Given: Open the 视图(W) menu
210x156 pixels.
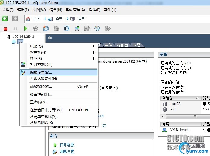Looking at the screenshot, I should (39, 10).
